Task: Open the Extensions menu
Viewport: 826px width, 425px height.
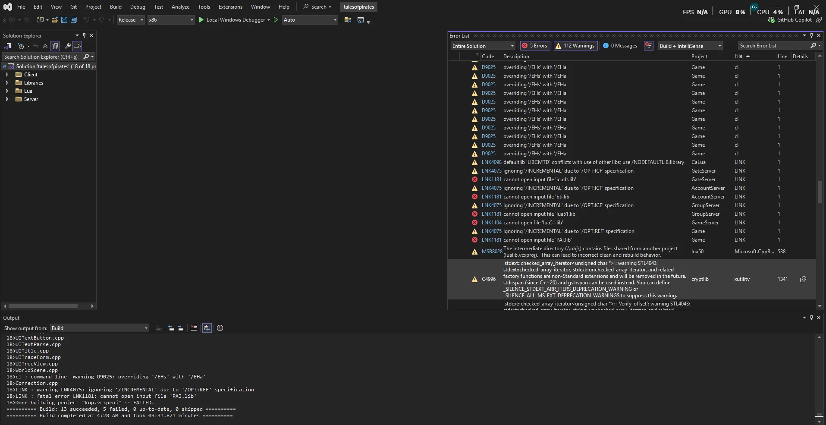Action: click(230, 7)
